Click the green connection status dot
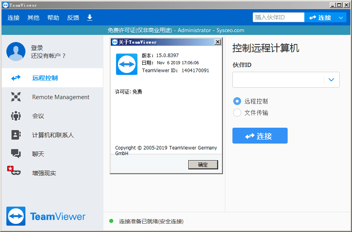The image size is (352, 232). [111, 221]
